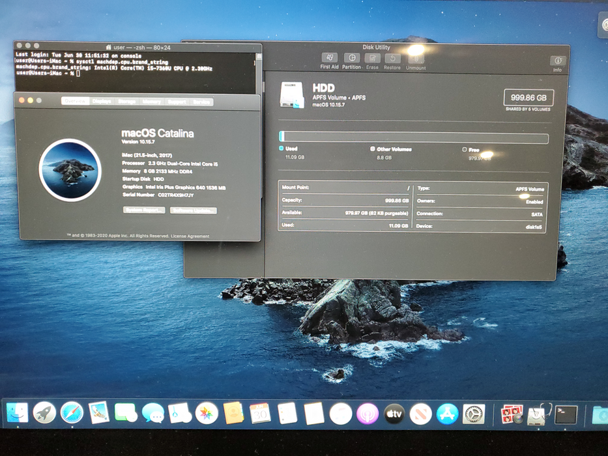Click the Terminal output line with 'i5-7360U CPU'

114,68
